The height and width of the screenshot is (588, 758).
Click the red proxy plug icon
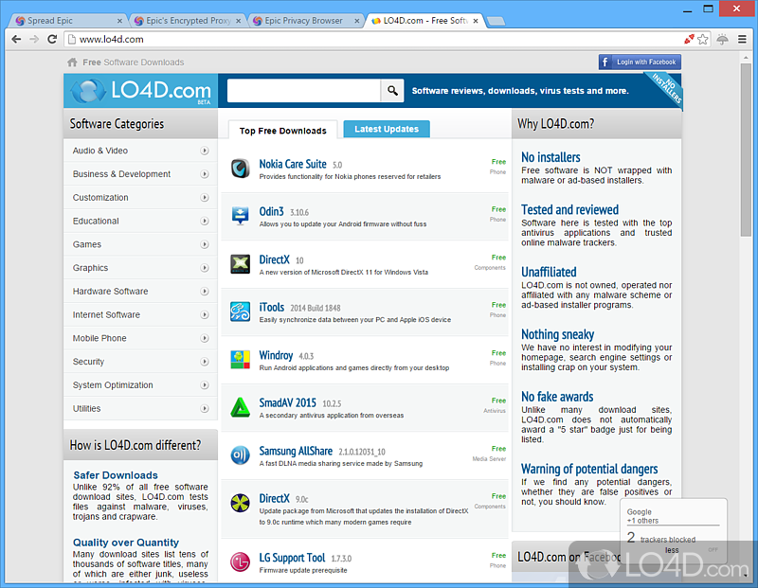pyautogui.click(x=689, y=39)
